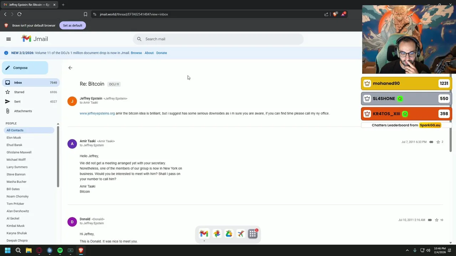Open the Photos pinwheel app in the dock
This screenshot has width=456, height=256.
pos(217,234)
